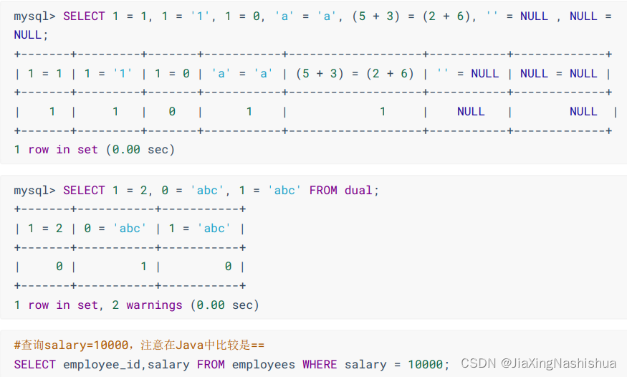Click the SELECT keyword before employee_id
This screenshot has width=627, height=377.
(x=35, y=365)
